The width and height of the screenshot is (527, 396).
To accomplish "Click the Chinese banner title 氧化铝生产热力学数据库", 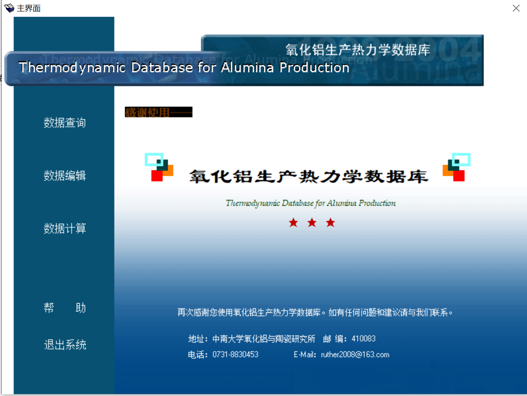I will point(358,50).
